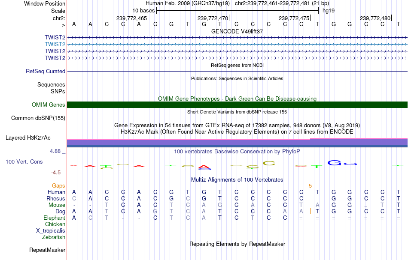Click the orange Gaps label
The height and width of the screenshot is (260, 408).
coord(58,186)
